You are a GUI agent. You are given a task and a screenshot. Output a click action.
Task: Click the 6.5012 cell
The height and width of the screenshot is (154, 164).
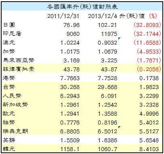tap(107, 131)
